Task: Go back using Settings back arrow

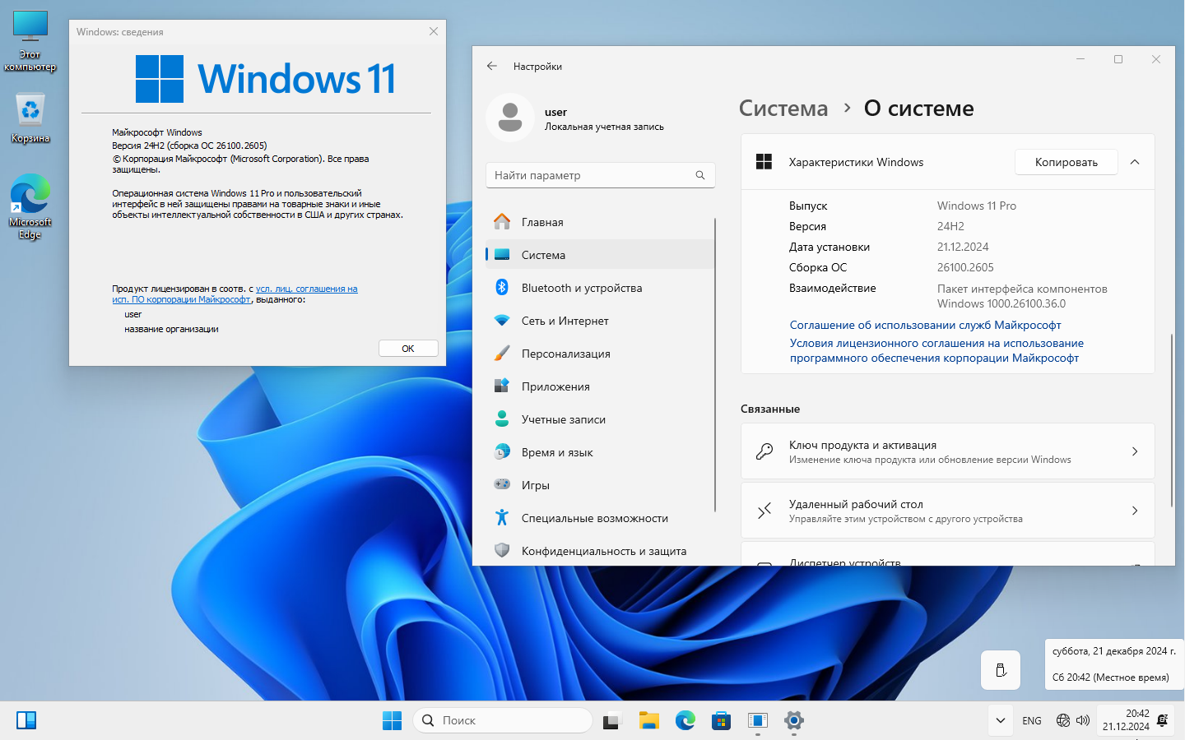Action: point(492,66)
